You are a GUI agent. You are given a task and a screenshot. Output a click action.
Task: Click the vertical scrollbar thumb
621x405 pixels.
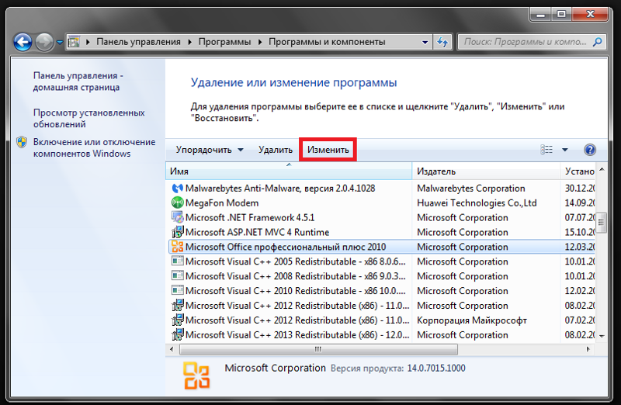point(602,223)
